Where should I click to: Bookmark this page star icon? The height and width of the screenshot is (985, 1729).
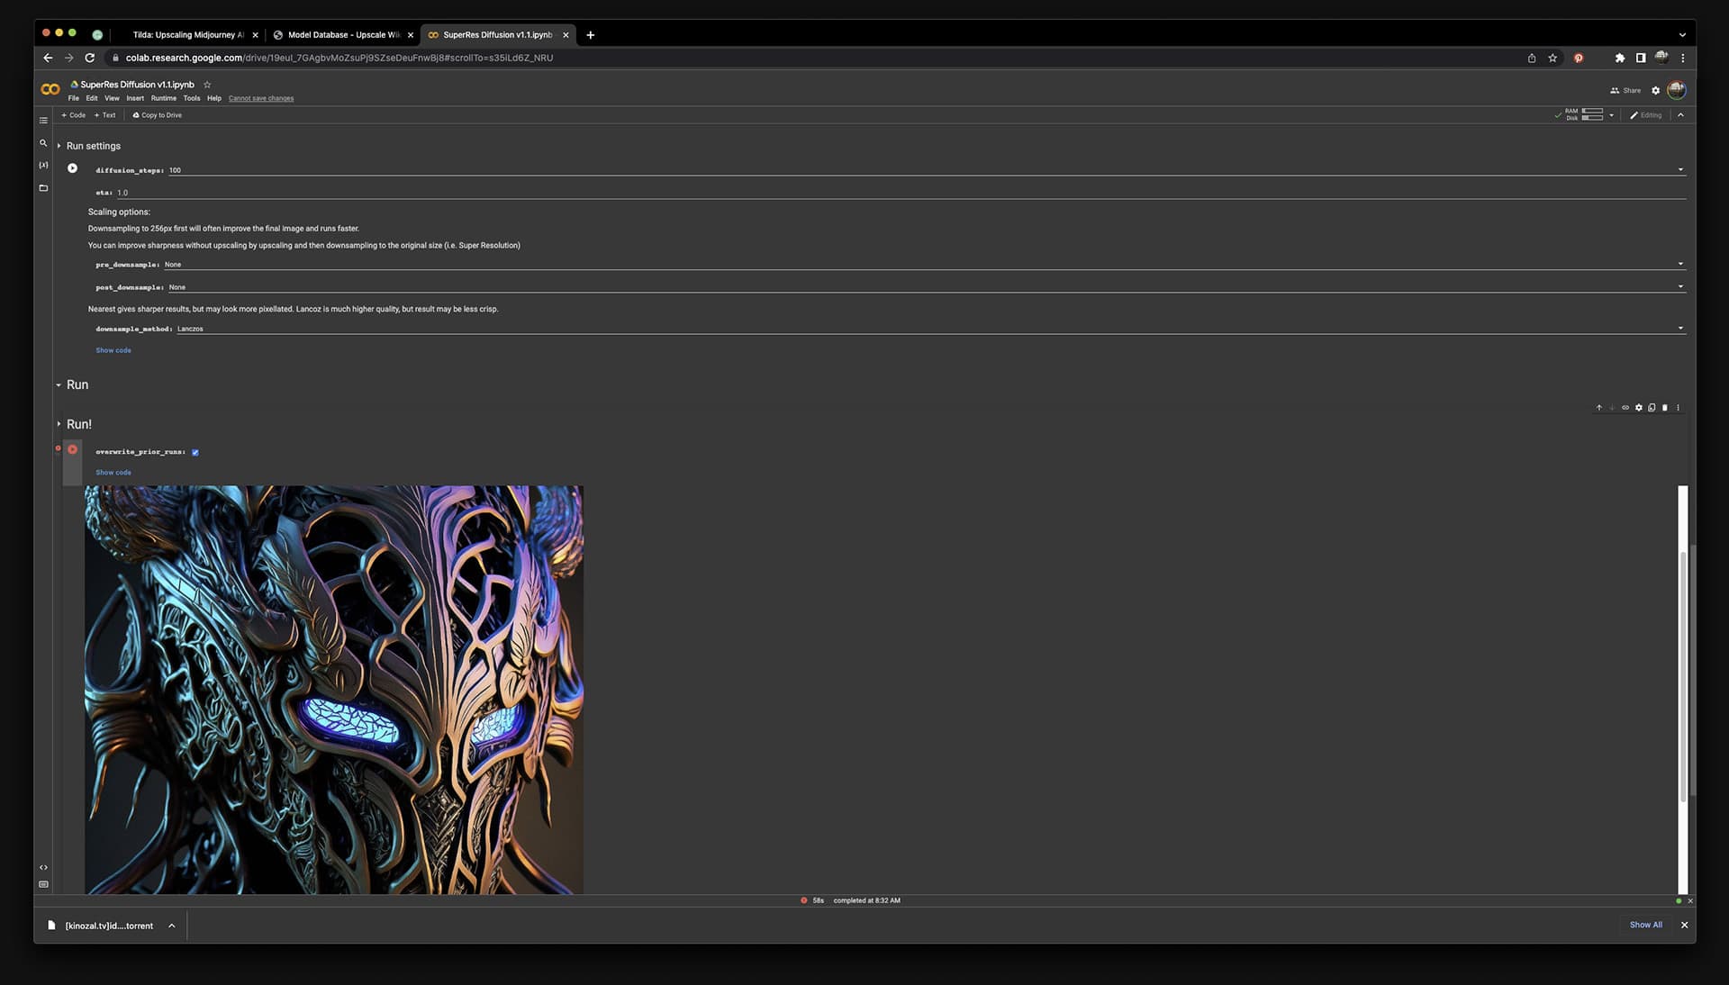pyautogui.click(x=1552, y=58)
